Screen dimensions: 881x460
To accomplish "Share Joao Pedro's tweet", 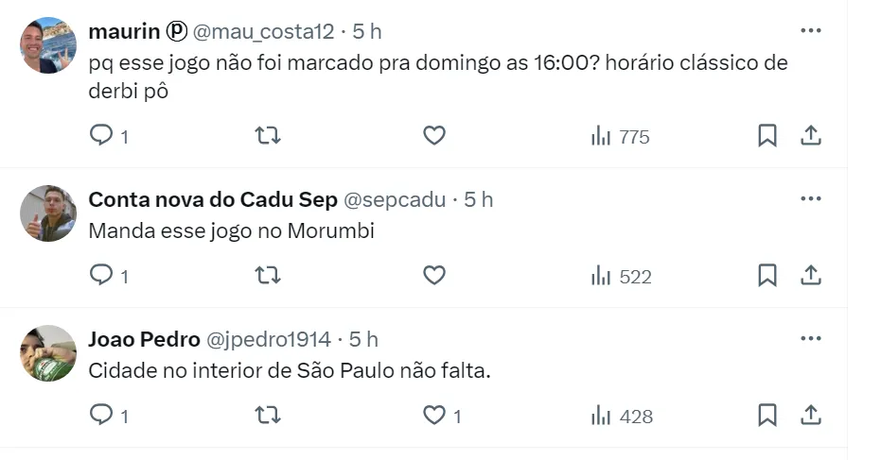I will (811, 416).
